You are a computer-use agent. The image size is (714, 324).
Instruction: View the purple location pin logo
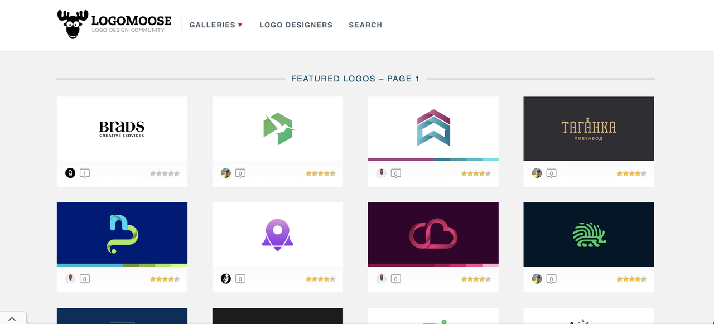click(278, 234)
